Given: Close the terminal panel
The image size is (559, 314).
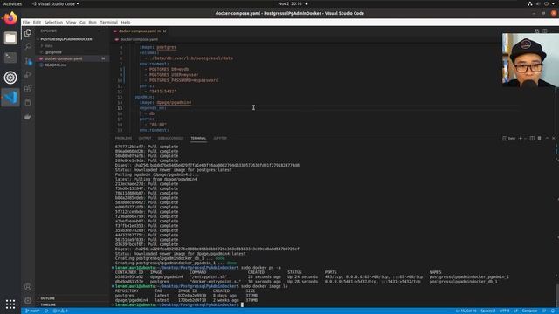Looking at the screenshot, I should pos(554,138).
